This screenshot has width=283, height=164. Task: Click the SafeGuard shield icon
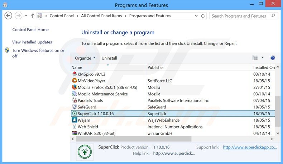pyautogui.click(x=75, y=107)
